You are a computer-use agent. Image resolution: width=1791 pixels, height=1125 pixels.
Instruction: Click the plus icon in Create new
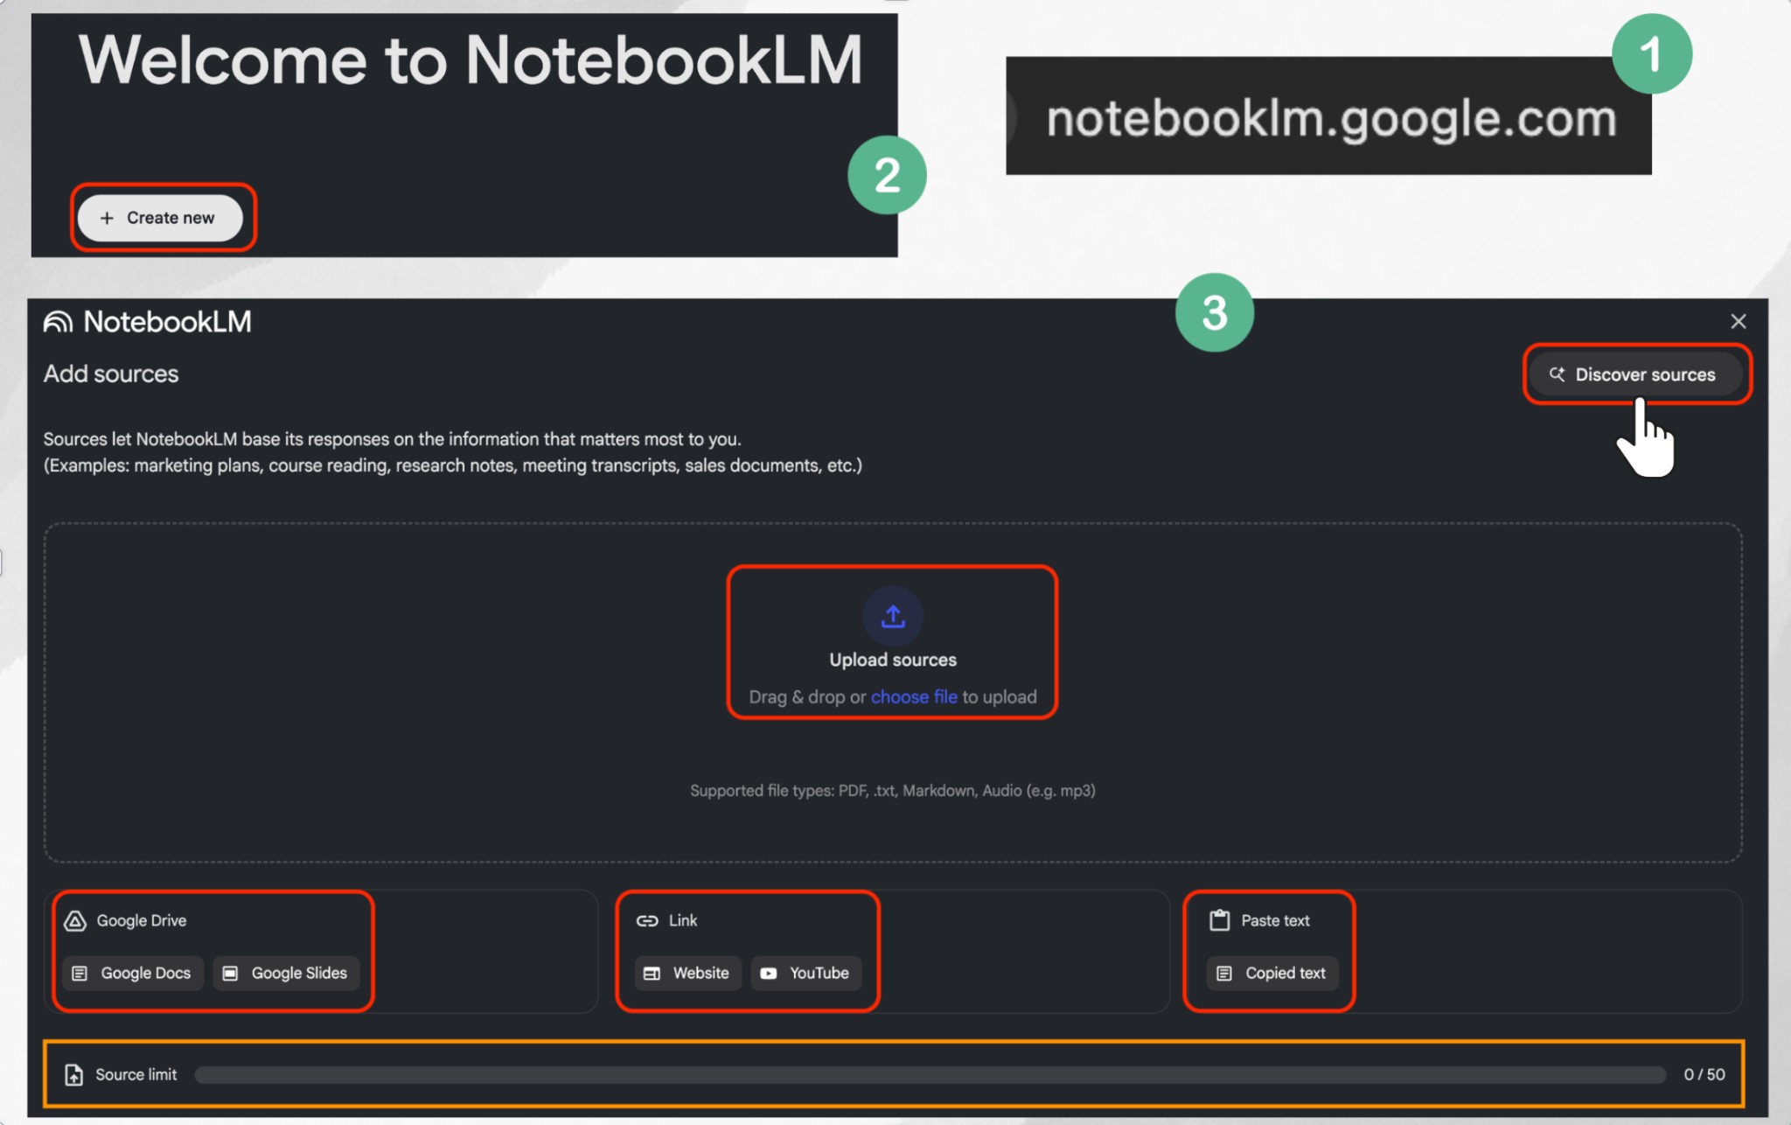[x=107, y=218]
